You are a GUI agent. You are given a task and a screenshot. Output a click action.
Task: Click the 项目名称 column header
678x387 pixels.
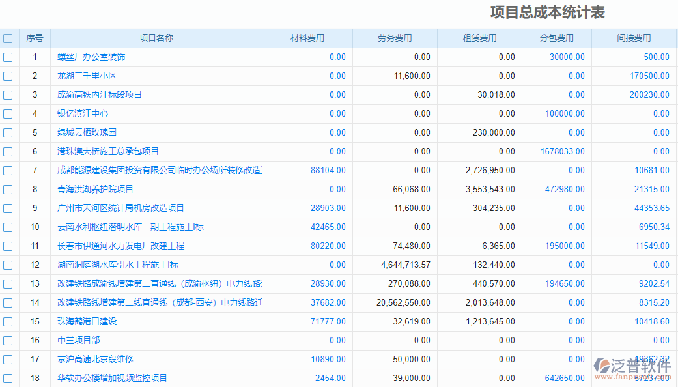click(156, 38)
